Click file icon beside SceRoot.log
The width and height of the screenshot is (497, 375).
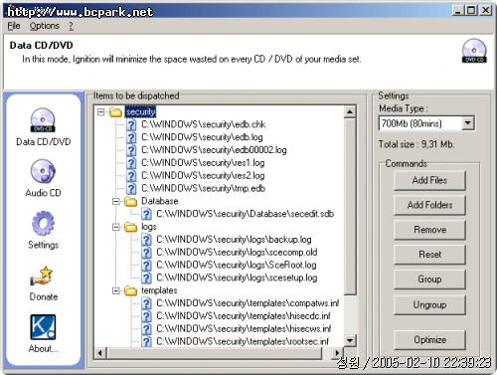click(x=146, y=265)
